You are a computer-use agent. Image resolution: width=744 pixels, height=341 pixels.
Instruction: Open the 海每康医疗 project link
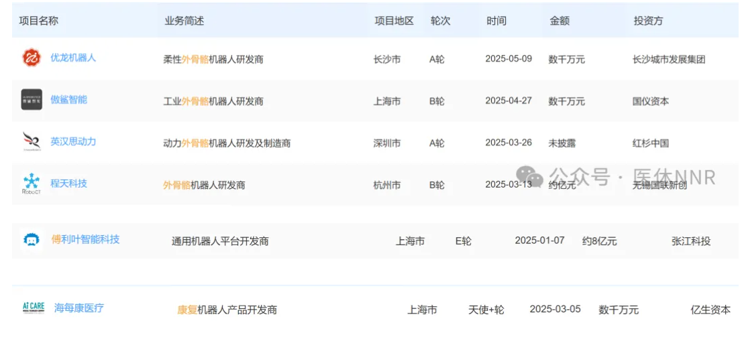tap(78, 308)
